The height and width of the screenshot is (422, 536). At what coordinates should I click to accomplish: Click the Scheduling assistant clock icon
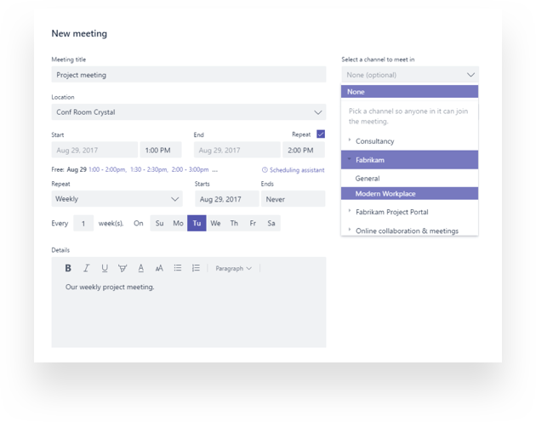(265, 169)
